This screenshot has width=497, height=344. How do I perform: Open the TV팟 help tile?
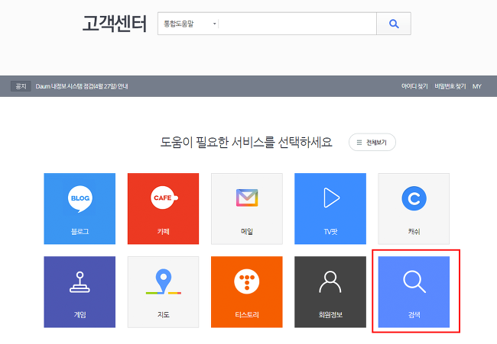(x=330, y=209)
